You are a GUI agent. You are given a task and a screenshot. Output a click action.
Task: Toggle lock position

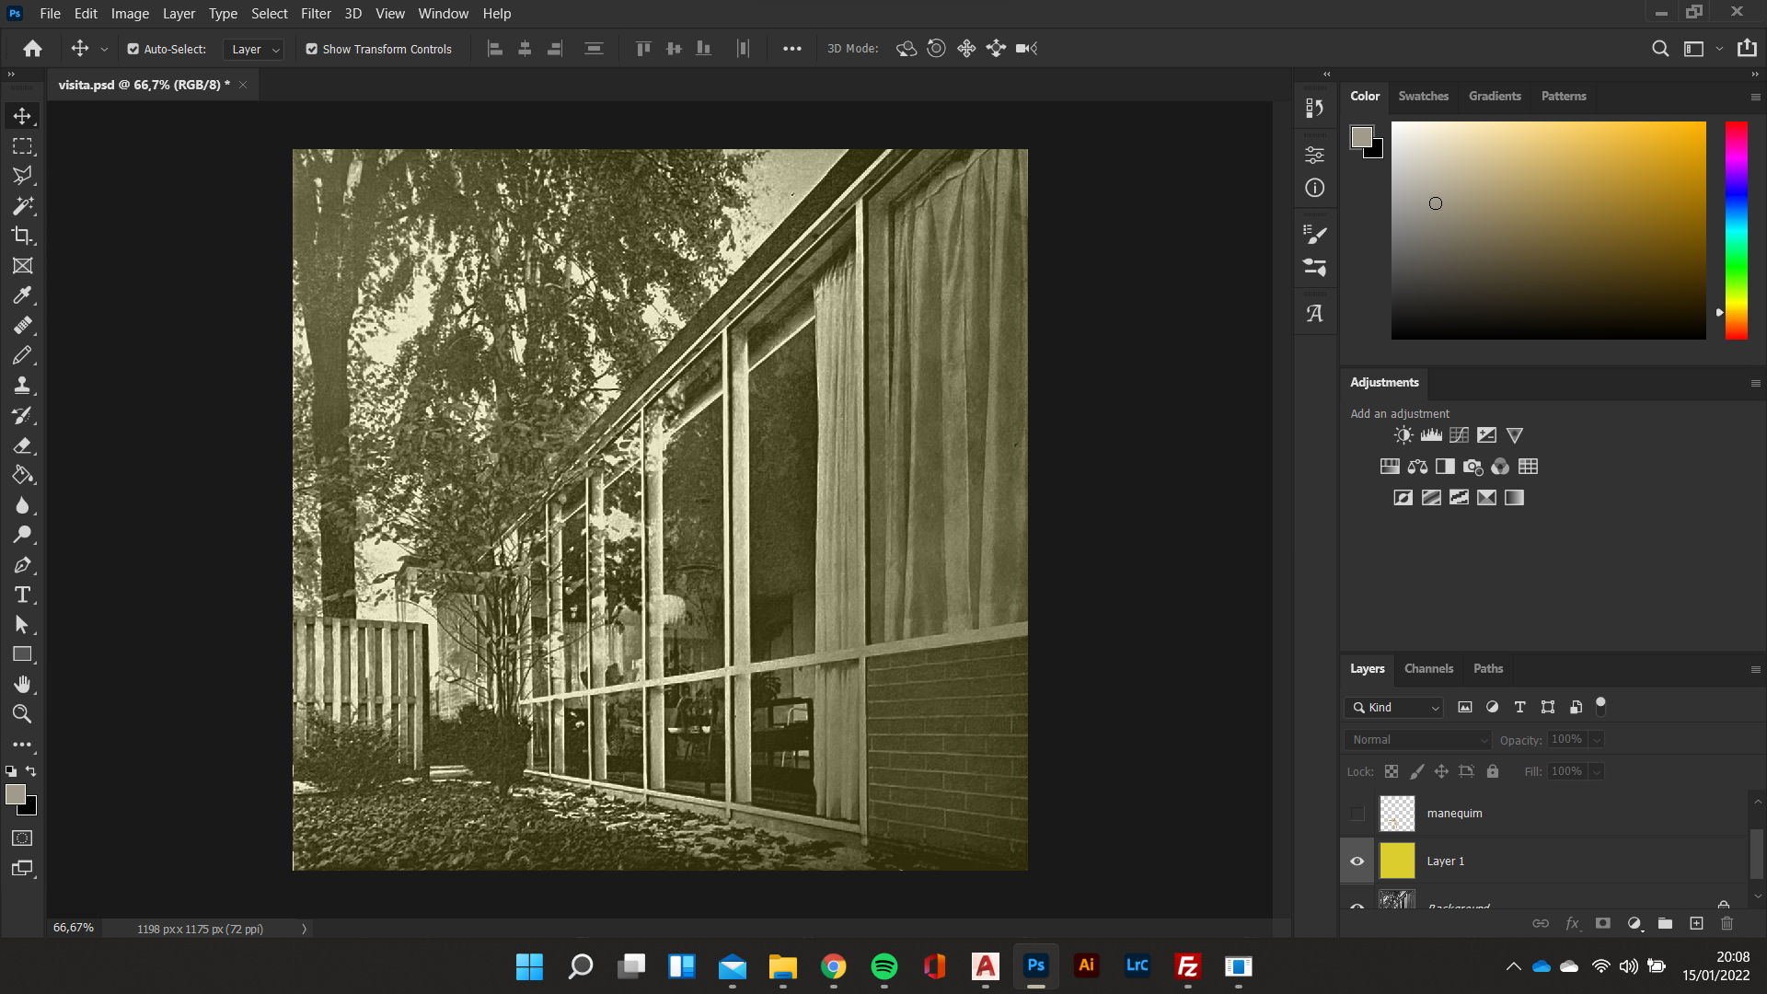click(x=1441, y=771)
